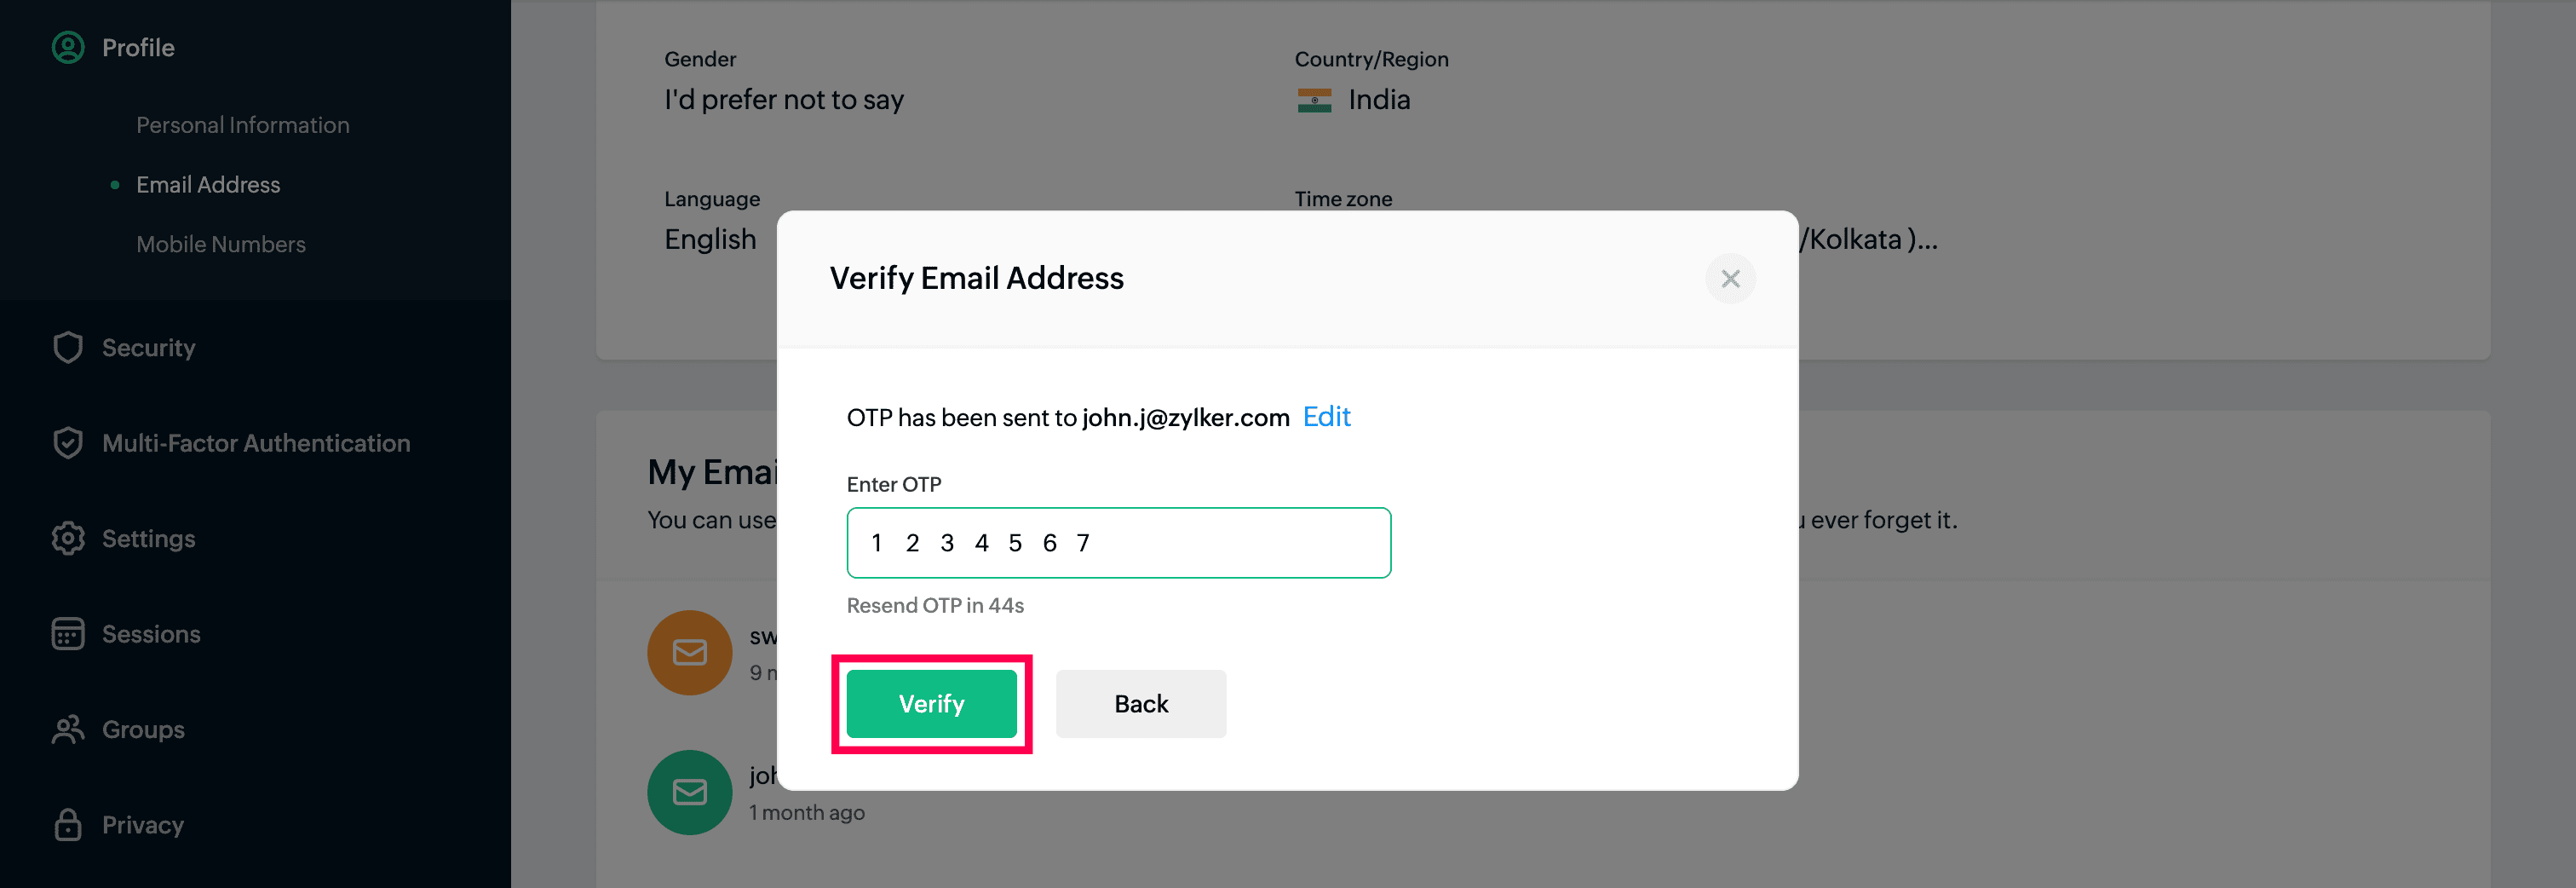The height and width of the screenshot is (888, 2576).
Task: Click the India flag icon
Action: coord(1314,100)
